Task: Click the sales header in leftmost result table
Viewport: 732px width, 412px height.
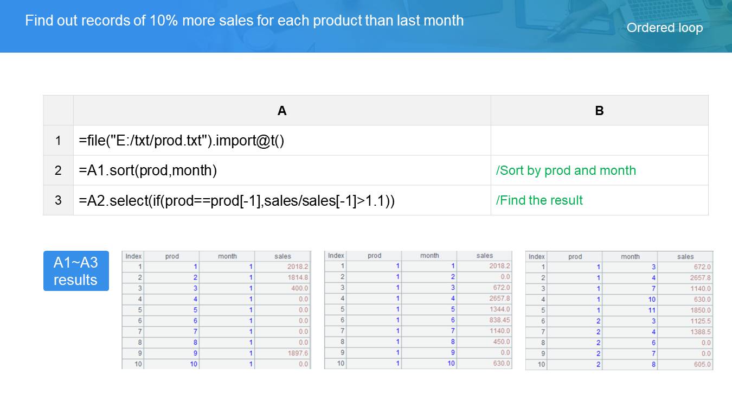Action: pyautogui.click(x=282, y=256)
